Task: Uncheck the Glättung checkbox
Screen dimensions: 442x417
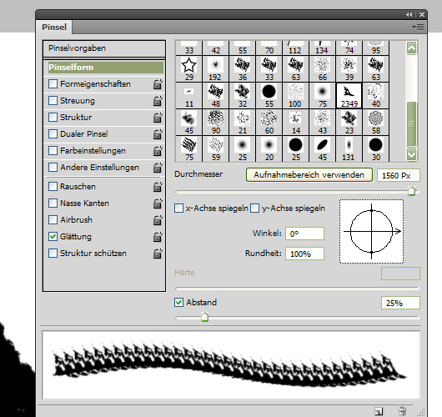Action: click(x=53, y=236)
